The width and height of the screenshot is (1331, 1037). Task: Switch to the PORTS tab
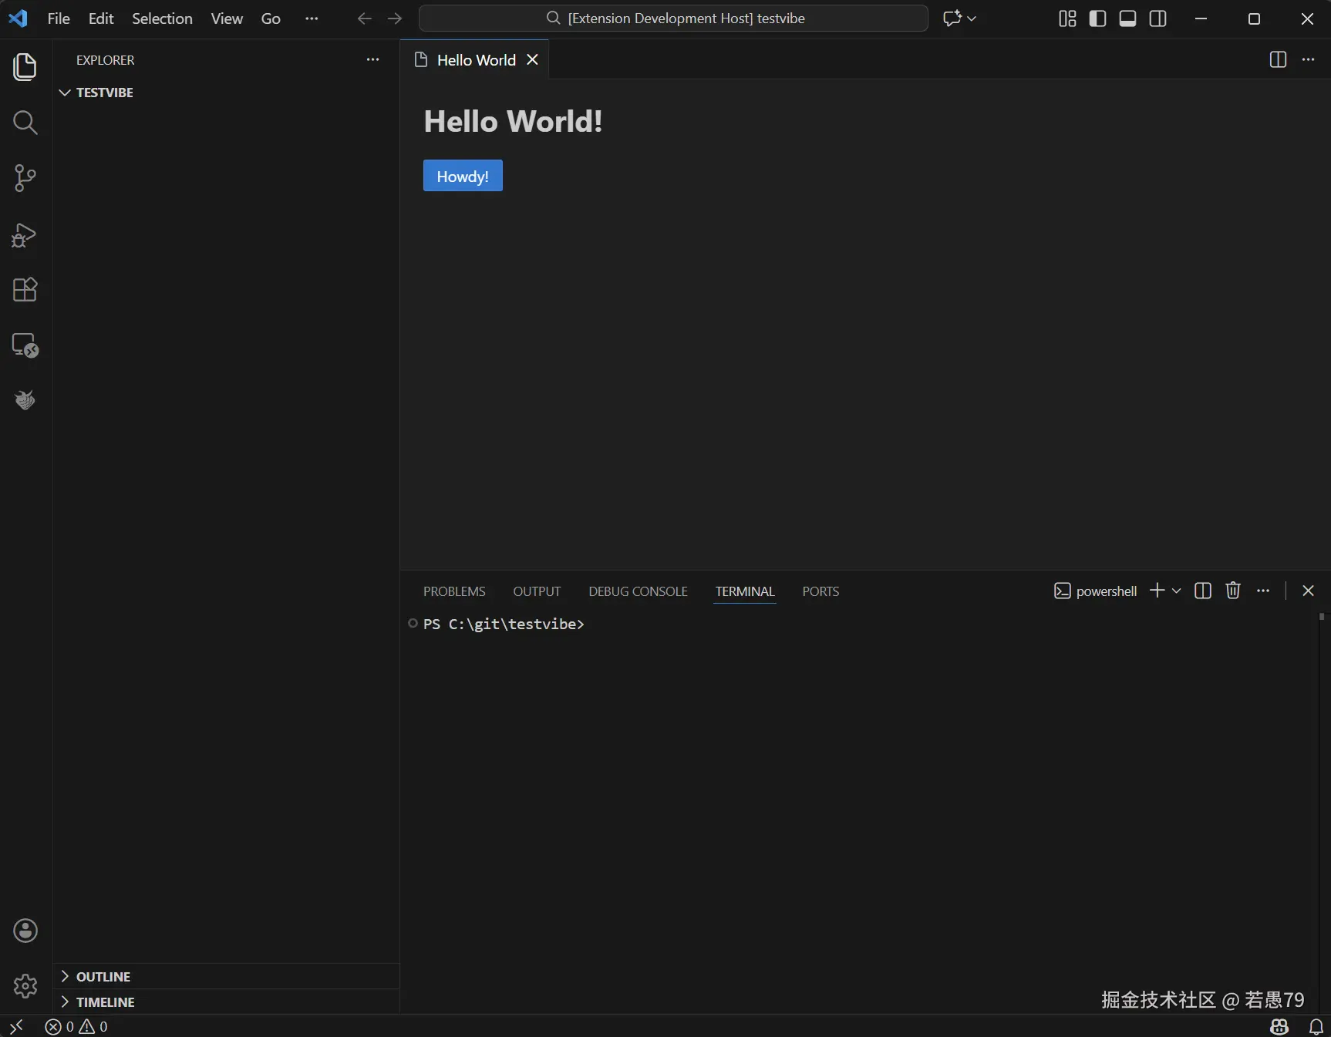click(821, 591)
